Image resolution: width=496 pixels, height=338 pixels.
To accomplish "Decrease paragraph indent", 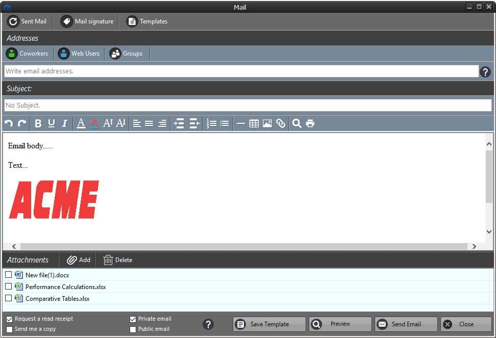I will (194, 123).
